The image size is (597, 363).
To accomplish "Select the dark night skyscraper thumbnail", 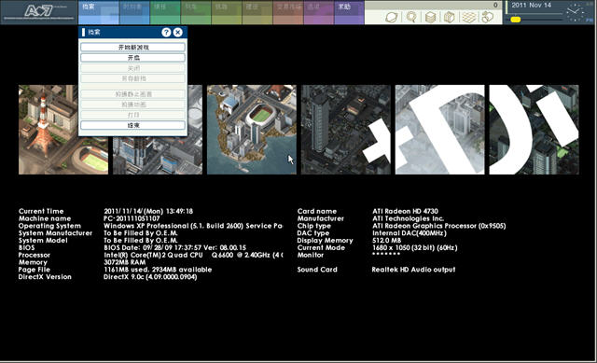I will point(346,130).
